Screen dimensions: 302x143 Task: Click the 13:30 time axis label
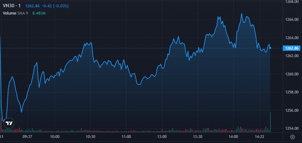198,137
